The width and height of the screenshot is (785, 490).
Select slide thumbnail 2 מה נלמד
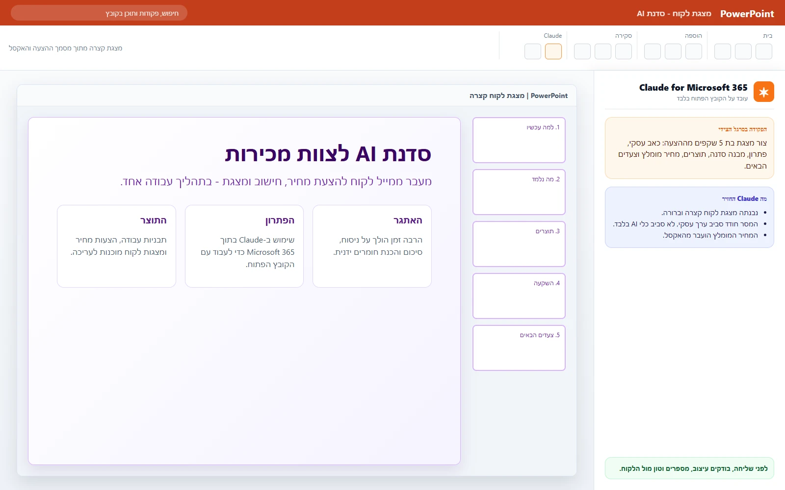[519, 192]
